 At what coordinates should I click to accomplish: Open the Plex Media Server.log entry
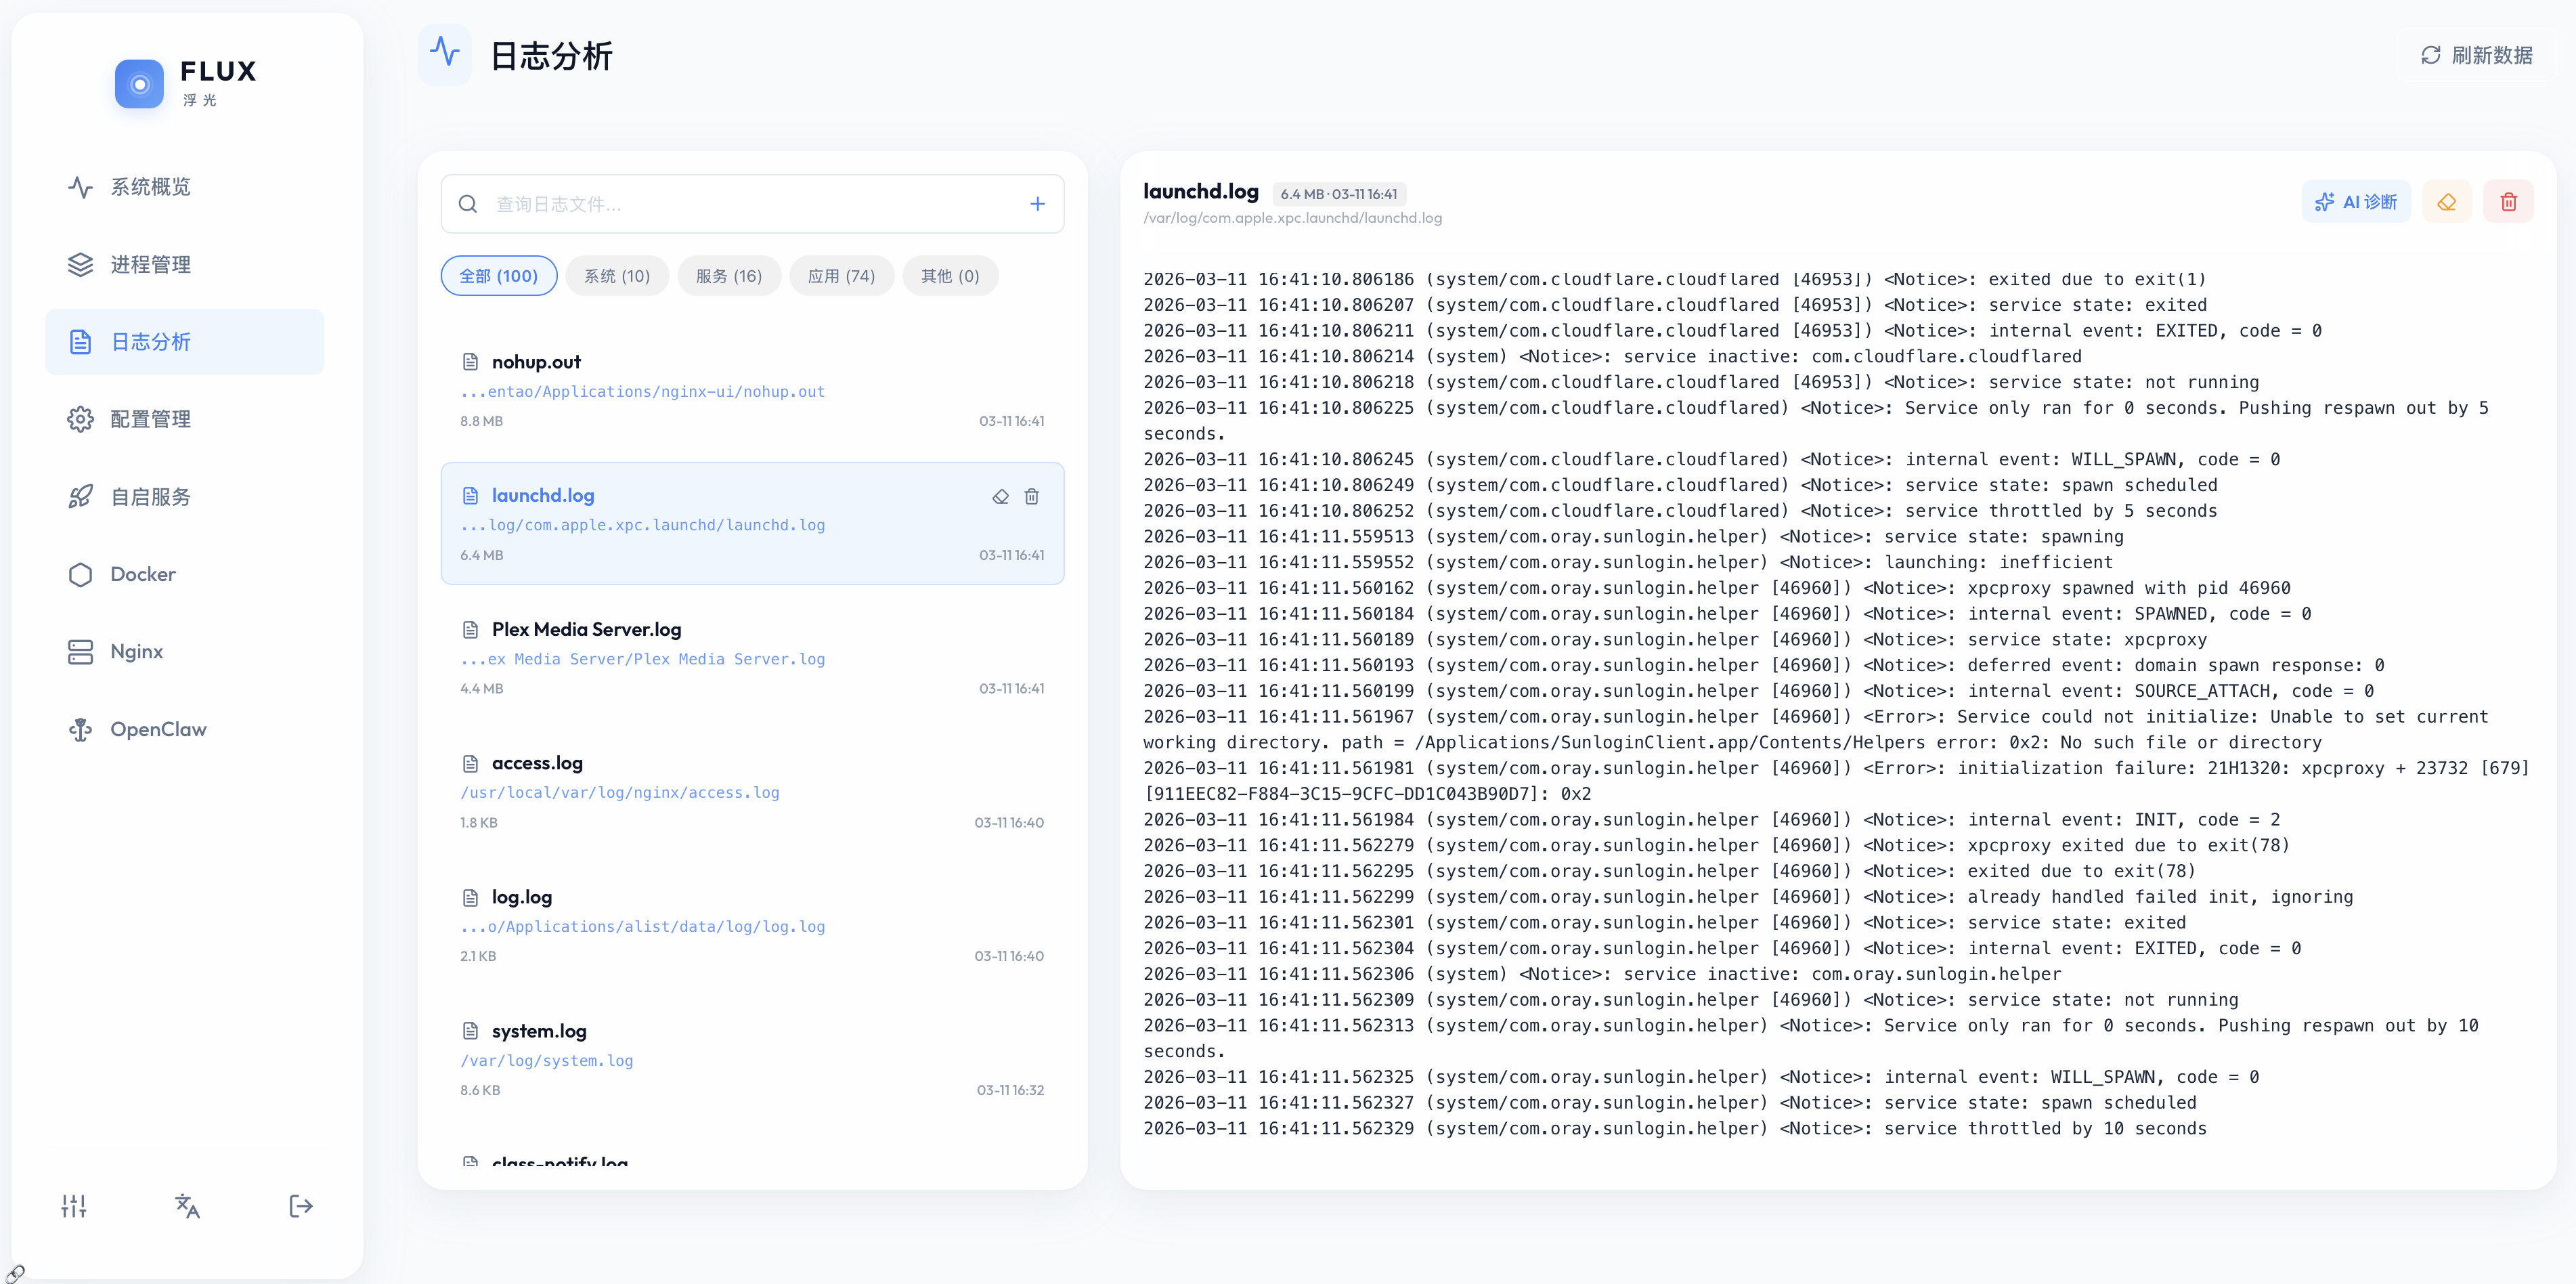(586, 629)
